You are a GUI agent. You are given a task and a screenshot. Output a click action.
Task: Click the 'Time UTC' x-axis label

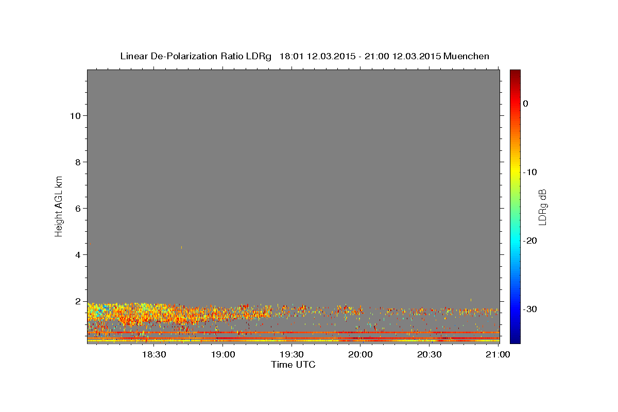pos(293,365)
